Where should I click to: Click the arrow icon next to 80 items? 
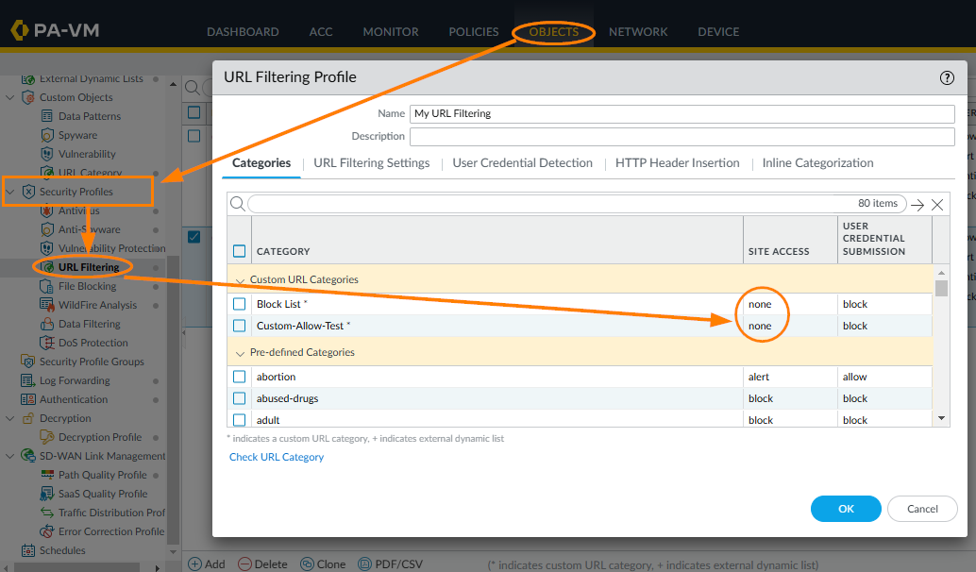(917, 204)
